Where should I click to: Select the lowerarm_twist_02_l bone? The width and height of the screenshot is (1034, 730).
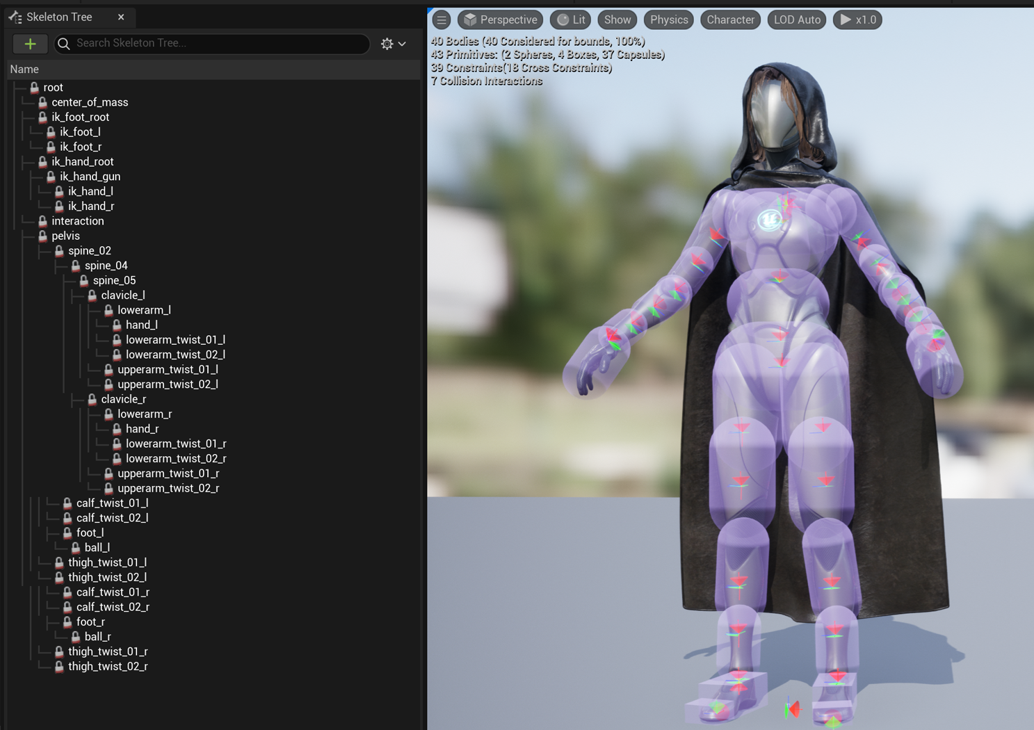[x=175, y=355]
